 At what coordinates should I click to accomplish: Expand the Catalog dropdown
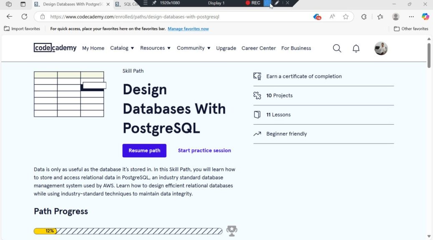coord(122,48)
